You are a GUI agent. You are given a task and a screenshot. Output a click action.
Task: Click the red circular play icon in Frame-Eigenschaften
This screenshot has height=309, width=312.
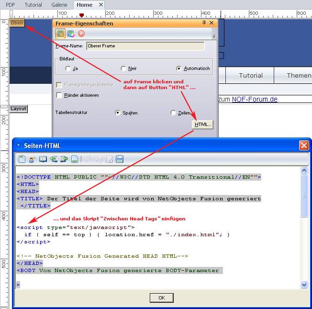81,34
